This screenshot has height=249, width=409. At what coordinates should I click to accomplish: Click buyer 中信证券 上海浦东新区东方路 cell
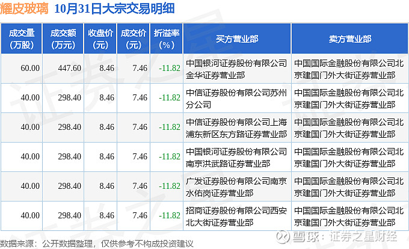pos(236,128)
